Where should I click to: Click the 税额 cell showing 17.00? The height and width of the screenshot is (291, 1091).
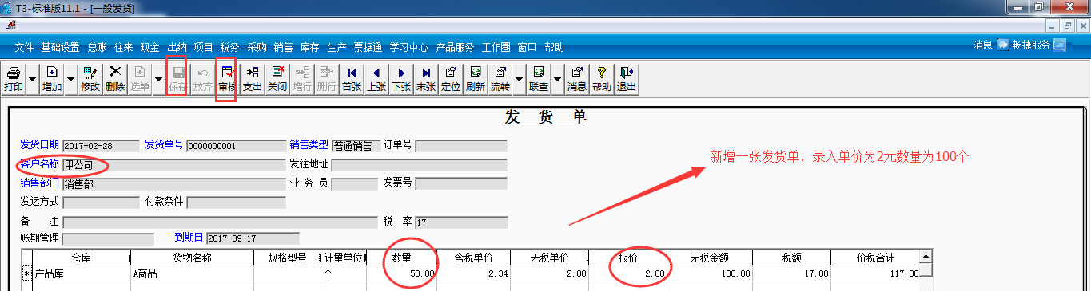coord(790,273)
